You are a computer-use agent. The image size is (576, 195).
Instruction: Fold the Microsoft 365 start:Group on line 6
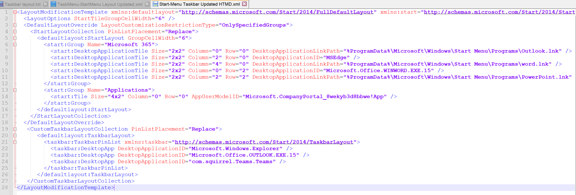15,45
